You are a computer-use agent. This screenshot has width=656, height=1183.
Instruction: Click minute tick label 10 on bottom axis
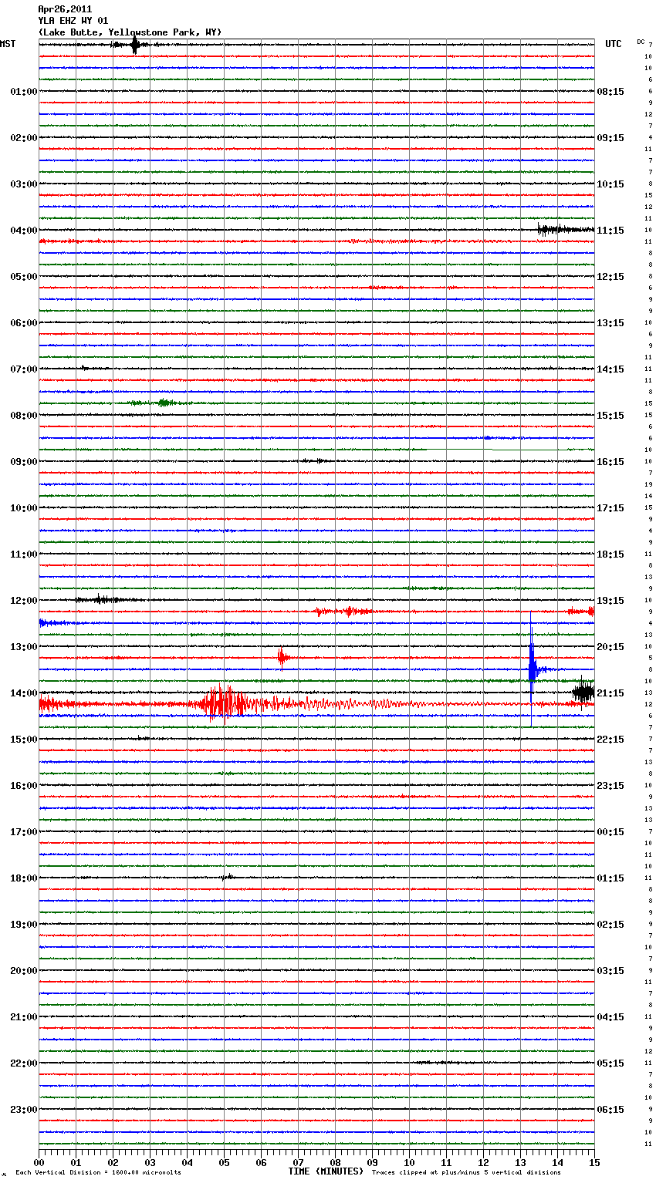point(409,1162)
